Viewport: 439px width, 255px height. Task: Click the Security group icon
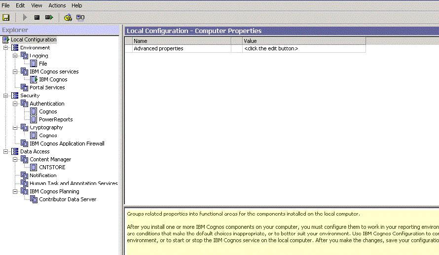point(15,96)
